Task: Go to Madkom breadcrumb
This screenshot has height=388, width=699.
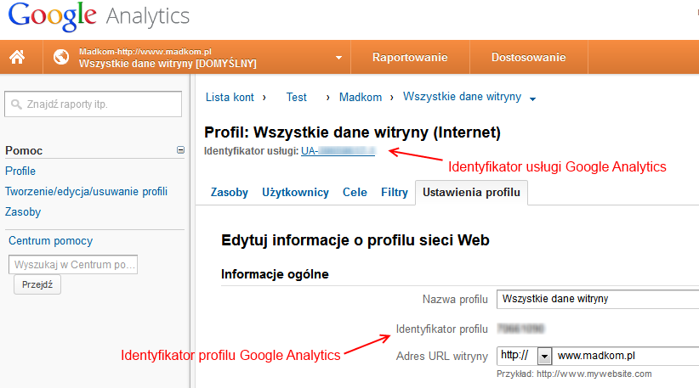Action: [361, 97]
